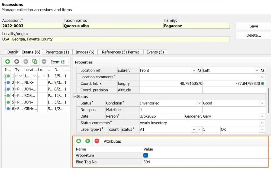
Task: Click the Properties panel vertical scrollbar
Action: (269, 100)
